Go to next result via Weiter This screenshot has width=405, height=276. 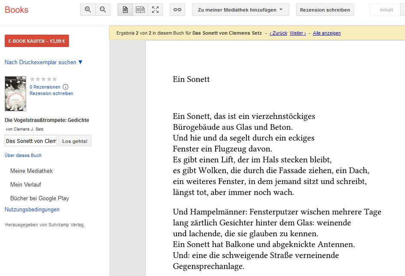click(298, 33)
